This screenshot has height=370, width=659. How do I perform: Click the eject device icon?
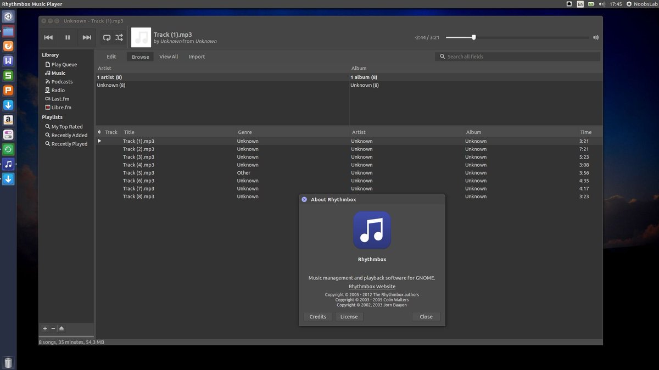pos(62,328)
